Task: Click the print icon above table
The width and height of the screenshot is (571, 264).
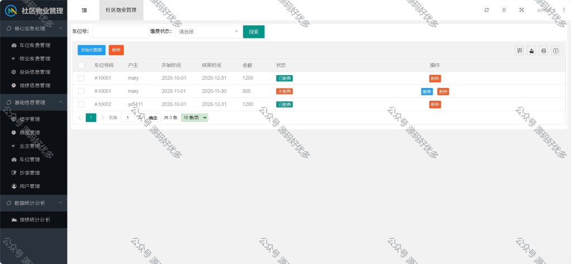Action: [x=544, y=51]
